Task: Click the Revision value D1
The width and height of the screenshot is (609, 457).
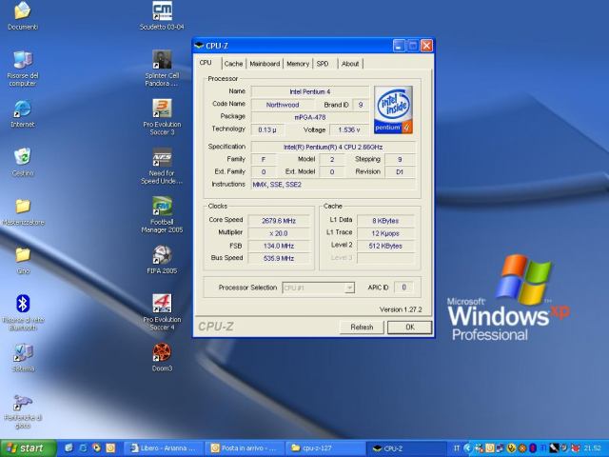Action: point(400,171)
